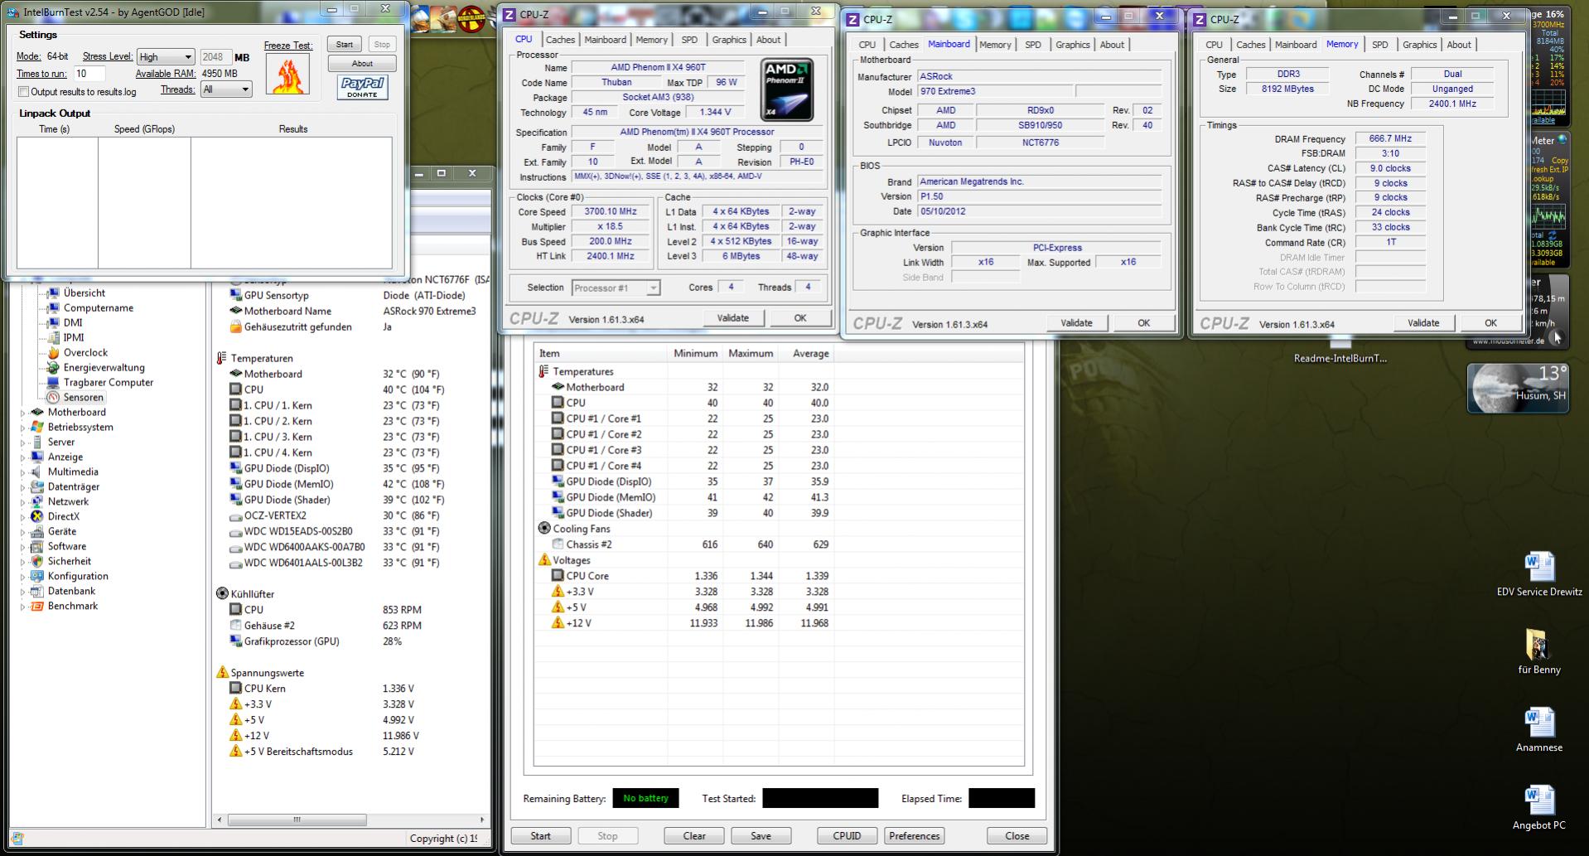Select the Angebot PC desktop document
The height and width of the screenshot is (856, 1589).
coord(1539,808)
